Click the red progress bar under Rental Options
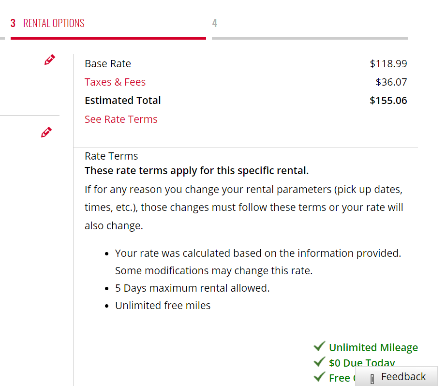This screenshot has height=386, width=446. [x=108, y=38]
